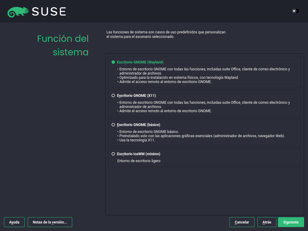Select Escritorio GNOME (X11) radio button
The height and width of the screenshot is (231, 308).
(x=113, y=95)
